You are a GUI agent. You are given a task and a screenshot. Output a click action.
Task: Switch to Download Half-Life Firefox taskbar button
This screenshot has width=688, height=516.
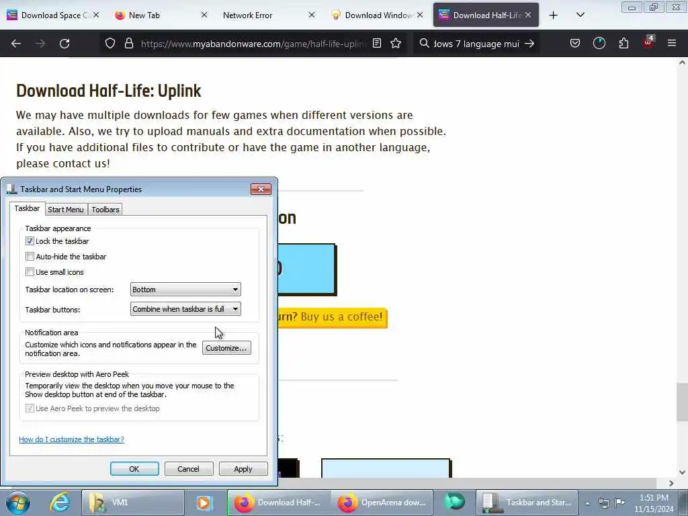coord(279,503)
